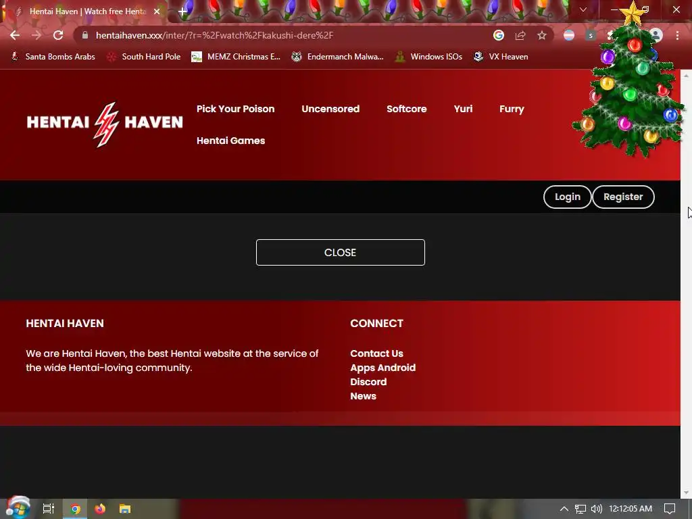This screenshot has height=519, width=692.
Task: Share this page via the share icon
Action: pyautogui.click(x=520, y=35)
